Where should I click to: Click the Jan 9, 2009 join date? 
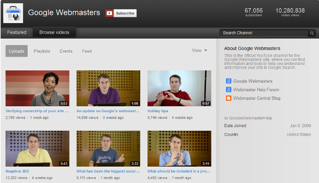300,126
